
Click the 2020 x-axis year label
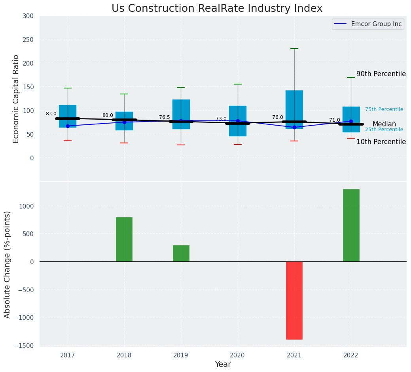click(x=237, y=355)
